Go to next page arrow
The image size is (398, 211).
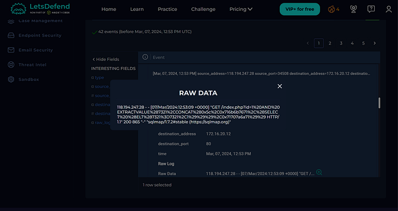(x=375, y=43)
